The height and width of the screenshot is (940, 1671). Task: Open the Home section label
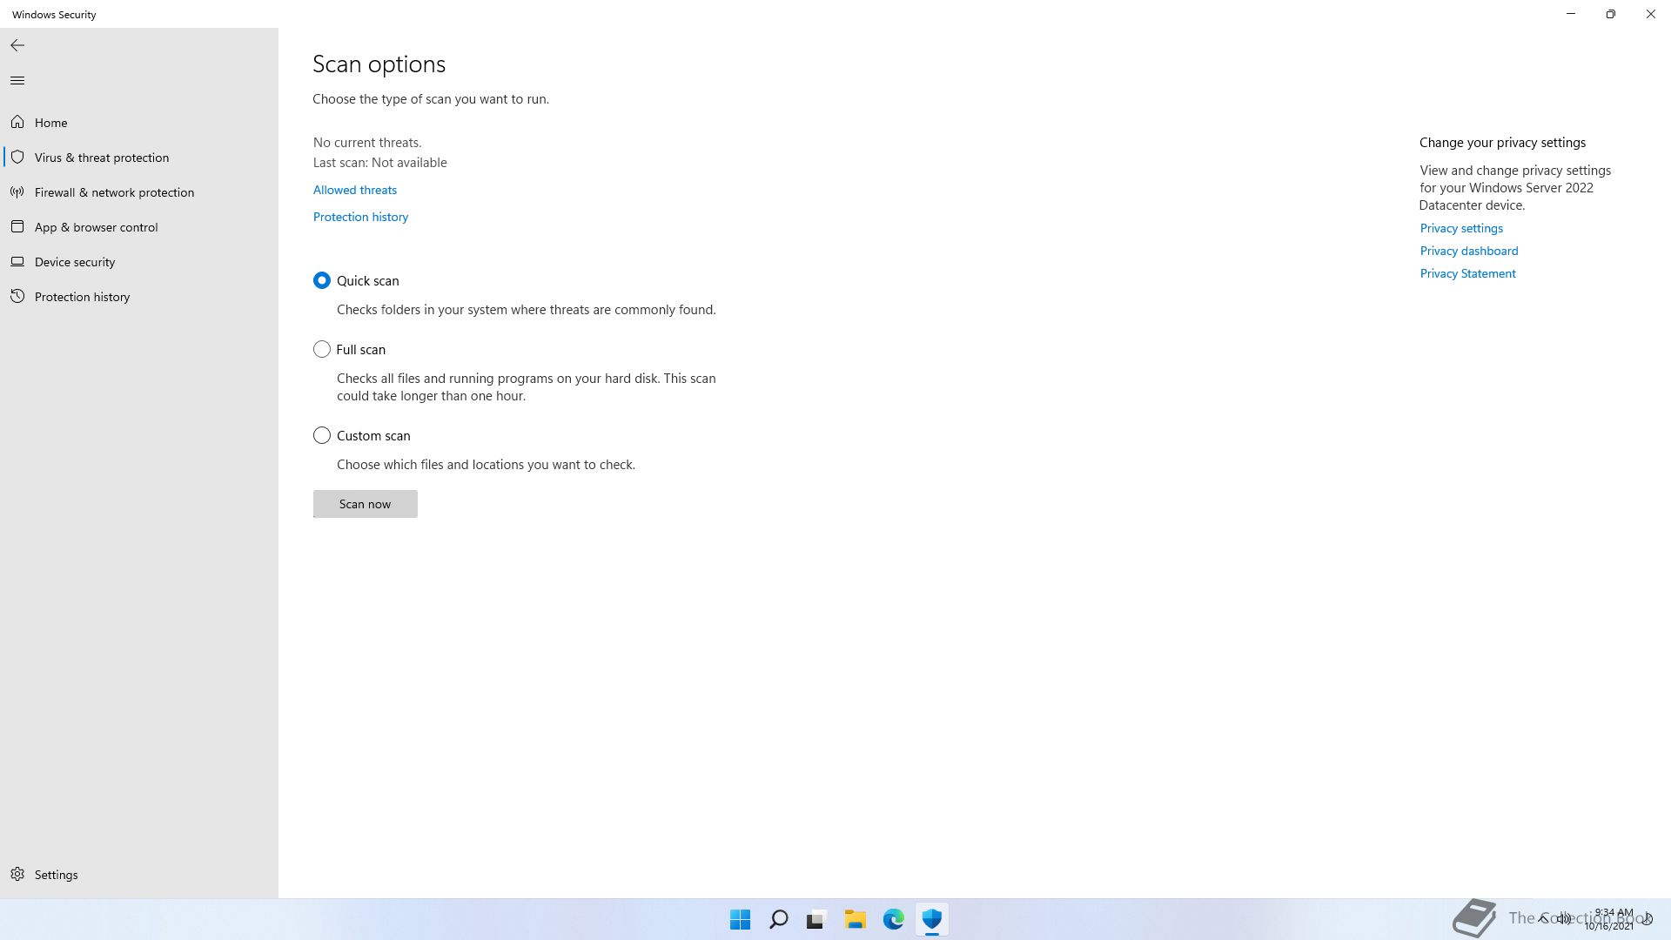tap(51, 123)
